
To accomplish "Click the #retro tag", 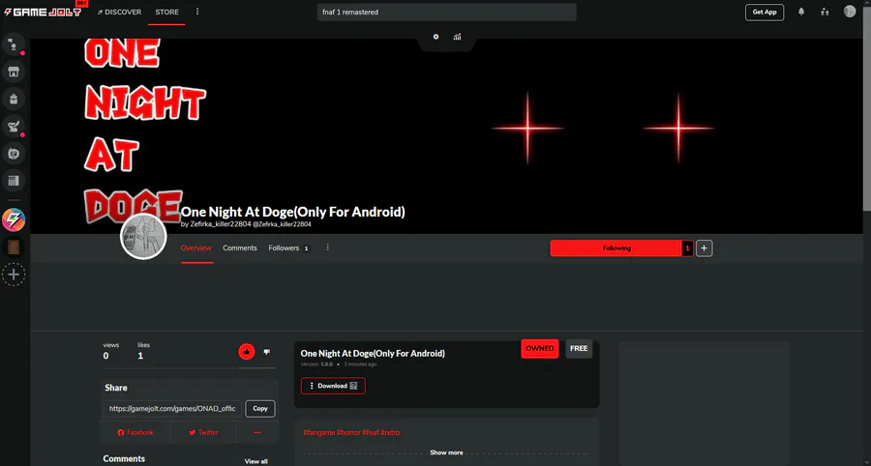I will click(x=390, y=433).
